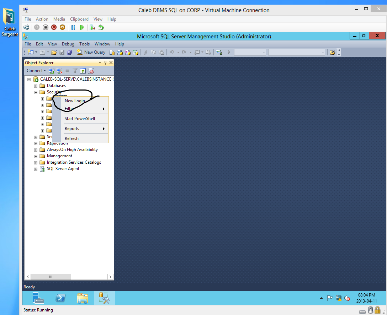387x315 pixels.
Task: Expand the Replication folder
Action: [x=36, y=143]
